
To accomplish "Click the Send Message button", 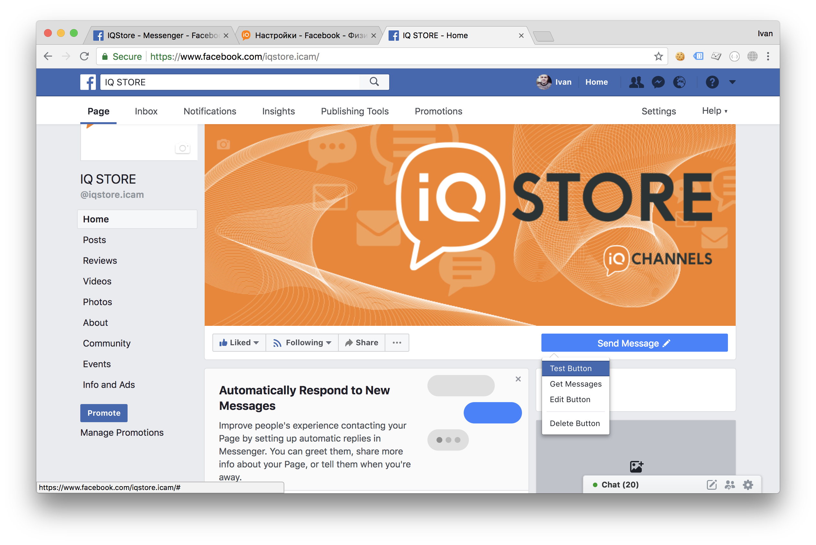I will pos(634,343).
